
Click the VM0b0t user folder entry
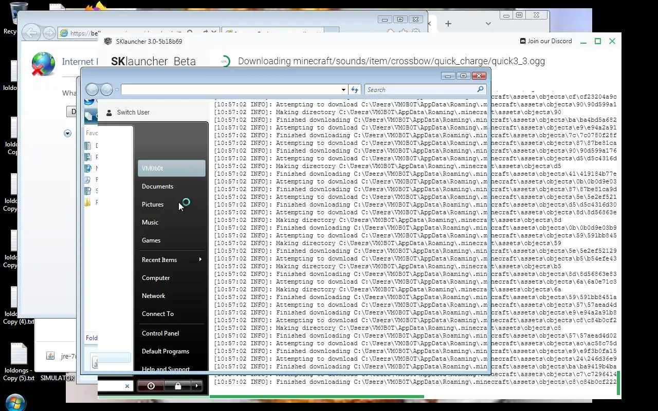point(172,168)
